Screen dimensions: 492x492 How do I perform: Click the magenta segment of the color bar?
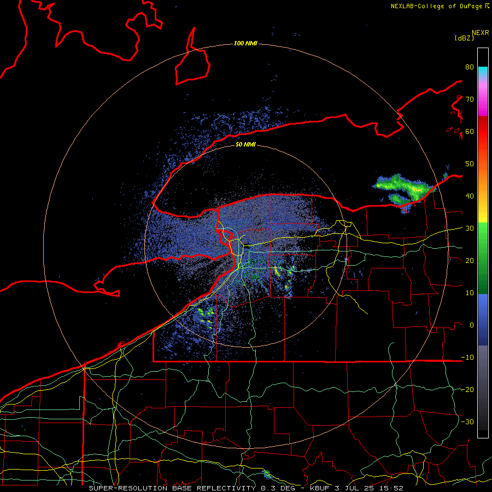click(483, 101)
